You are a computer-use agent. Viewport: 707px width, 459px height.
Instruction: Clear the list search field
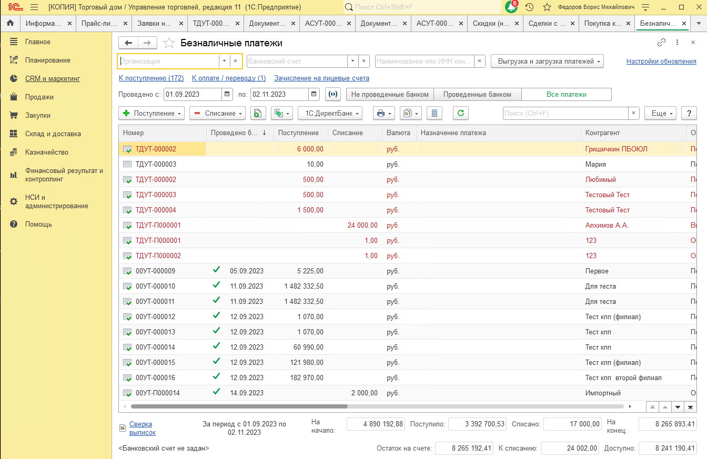point(634,113)
